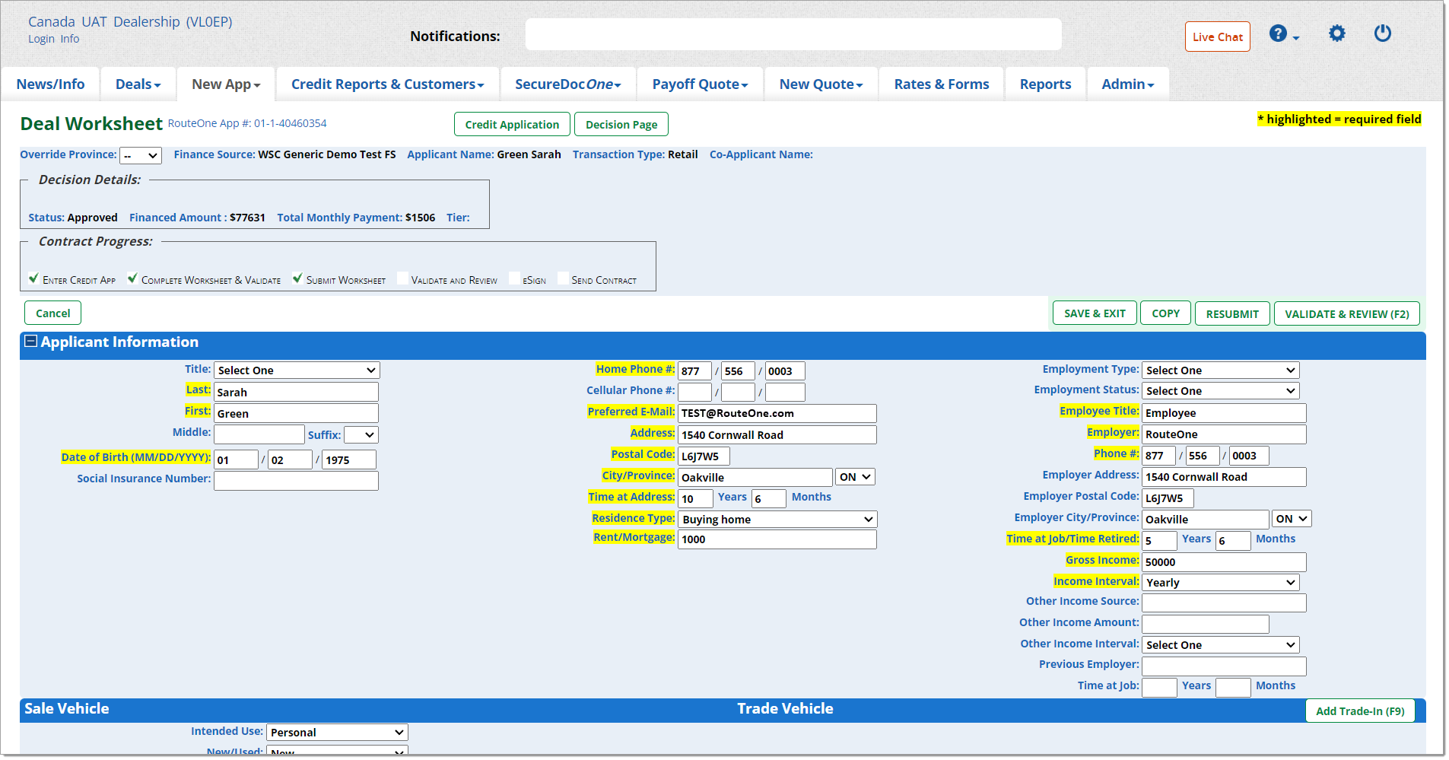
Task: Open Credit Reports & Customers menu
Action: coord(387,84)
